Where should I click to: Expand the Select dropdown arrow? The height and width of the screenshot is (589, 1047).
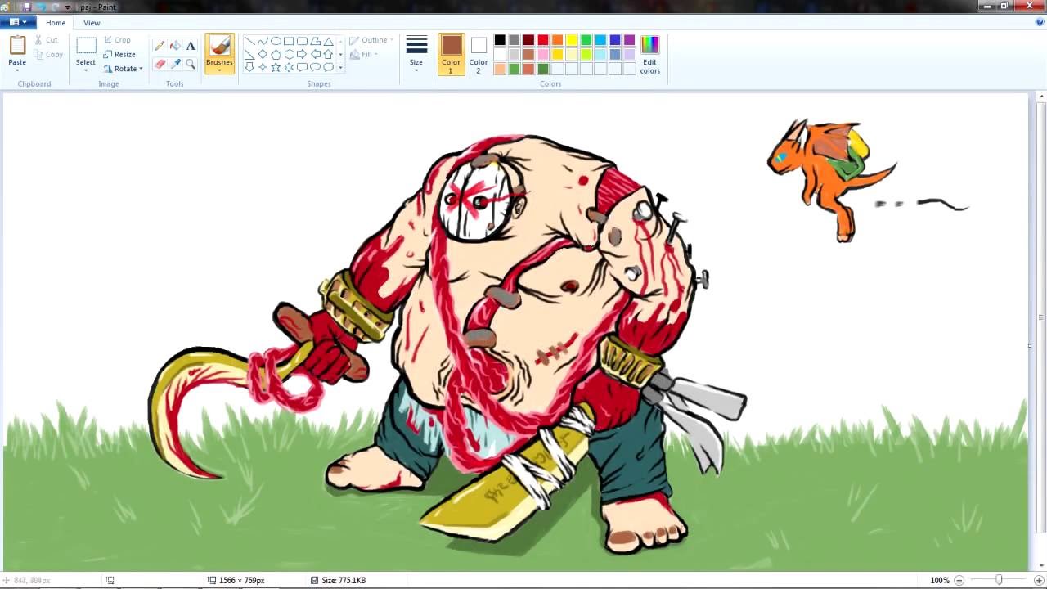pyautogui.click(x=86, y=70)
